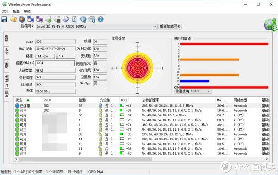Open the 选择网卡 adapter dropdown
Viewport: 278px width, 175px height.
[x=155, y=26]
